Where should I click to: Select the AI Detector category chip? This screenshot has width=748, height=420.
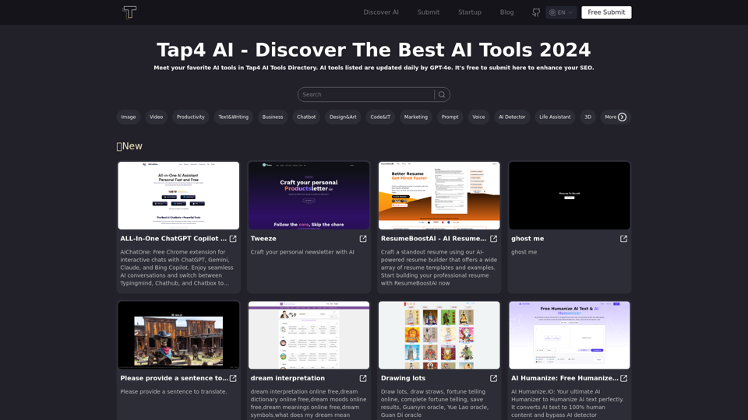click(512, 117)
